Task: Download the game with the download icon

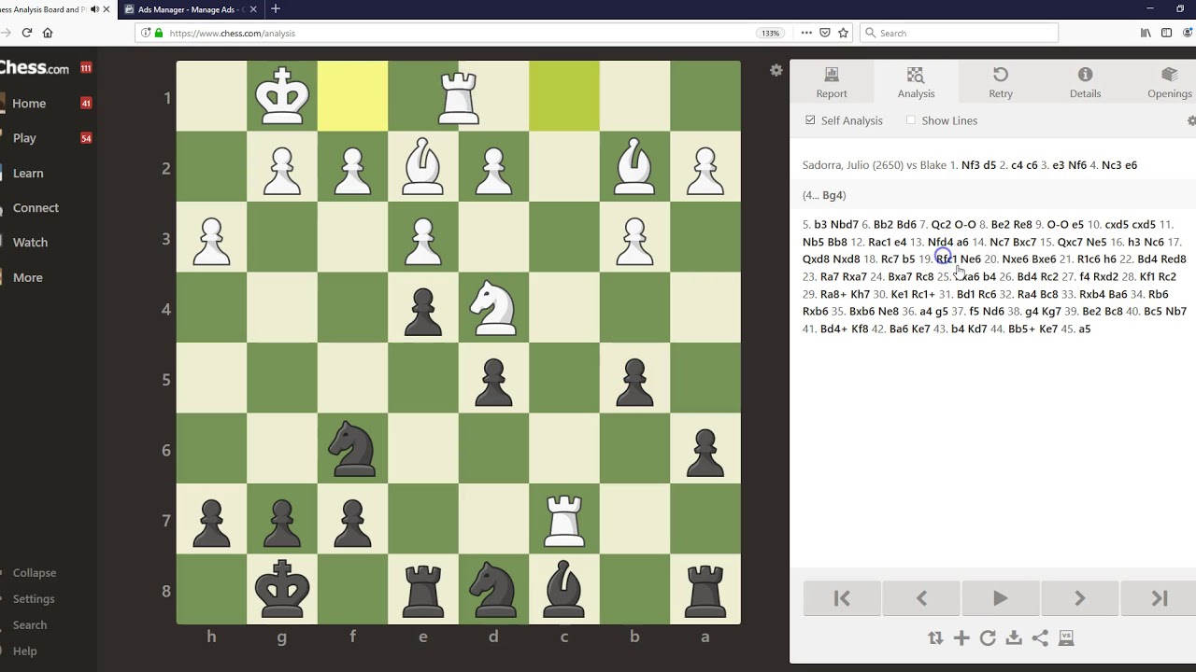Action: [1014, 638]
